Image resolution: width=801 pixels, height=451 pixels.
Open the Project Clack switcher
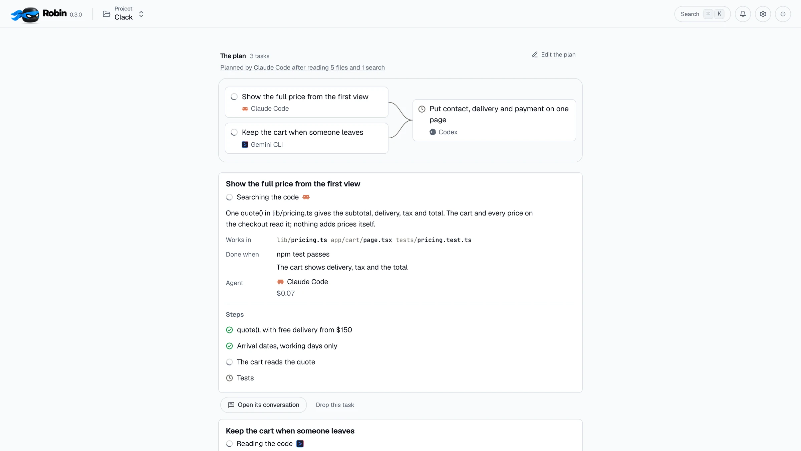click(123, 14)
